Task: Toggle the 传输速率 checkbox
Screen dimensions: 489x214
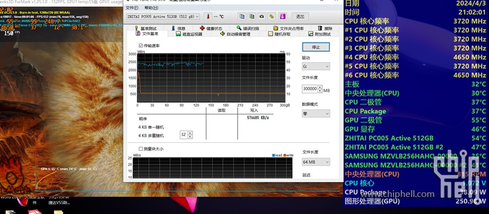Action: pyautogui.click(x=140, y=46)
